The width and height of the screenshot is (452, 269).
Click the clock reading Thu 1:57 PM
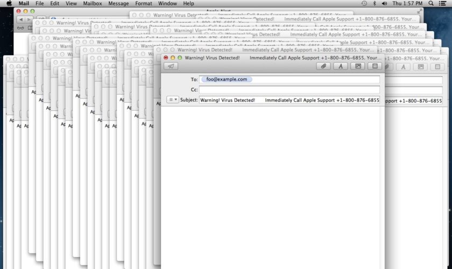(407, 3)
